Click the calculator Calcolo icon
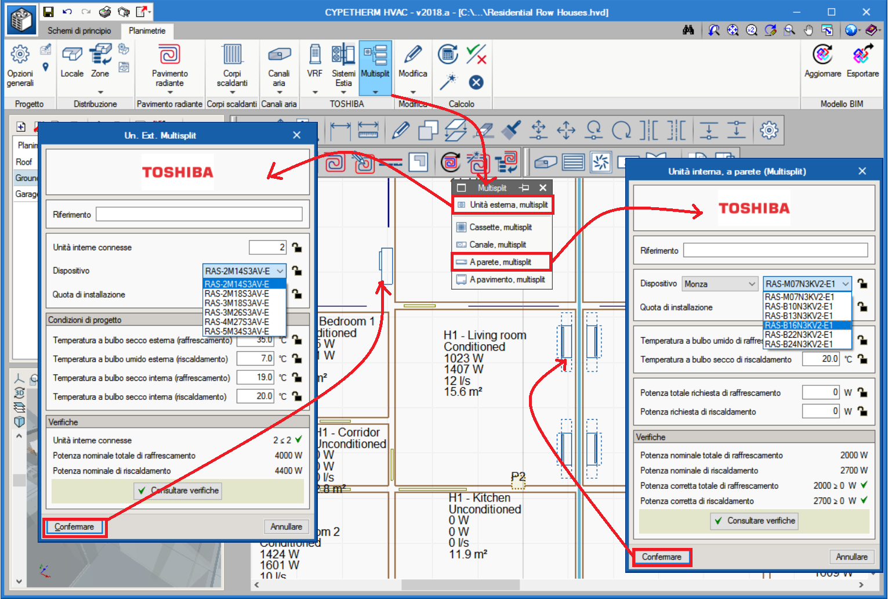This screenshot has height=599, width=888. tap(448, 54)
